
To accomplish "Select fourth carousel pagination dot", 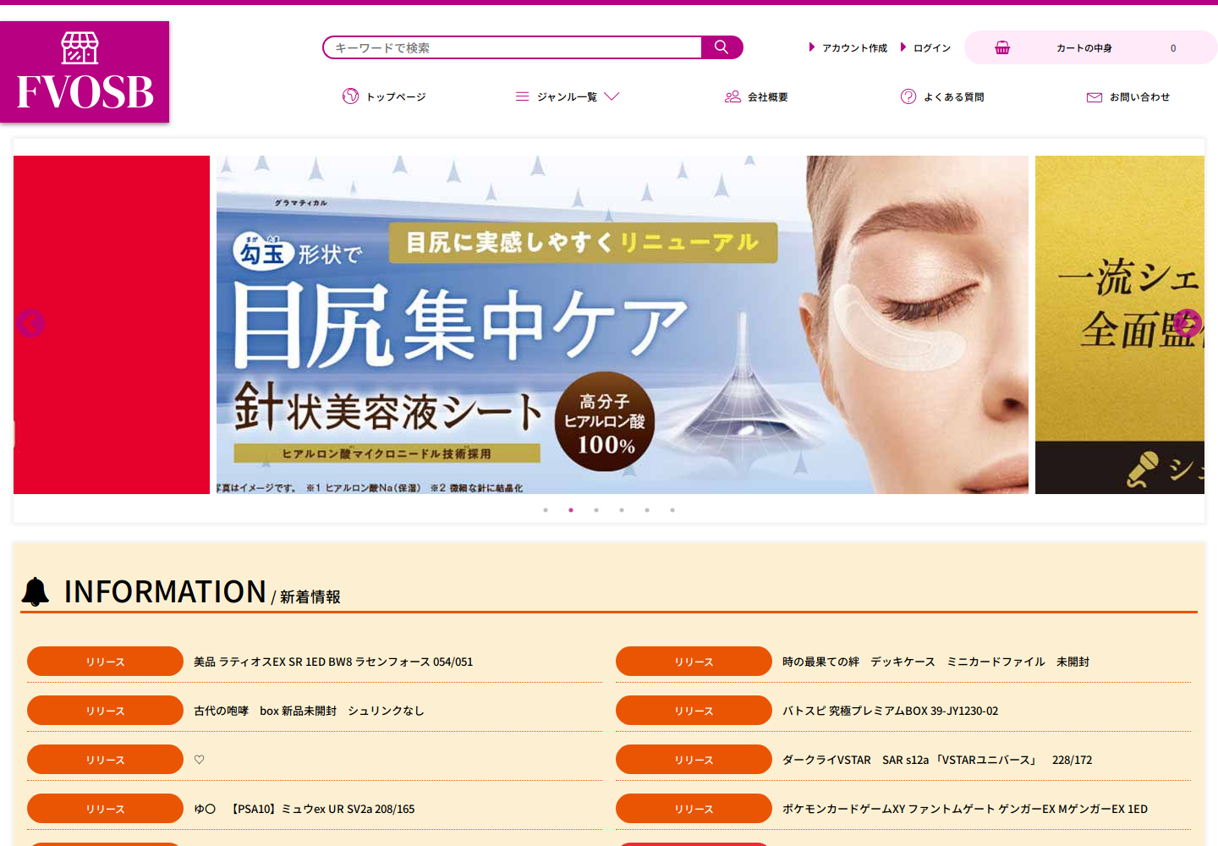I will pyautogui.click(x=622, y=510).
